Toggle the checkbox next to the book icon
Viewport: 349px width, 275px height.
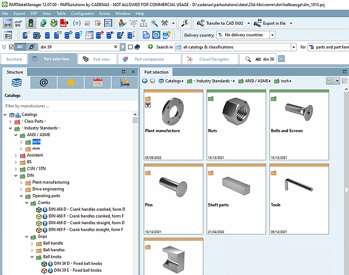[x=130, y=47]
